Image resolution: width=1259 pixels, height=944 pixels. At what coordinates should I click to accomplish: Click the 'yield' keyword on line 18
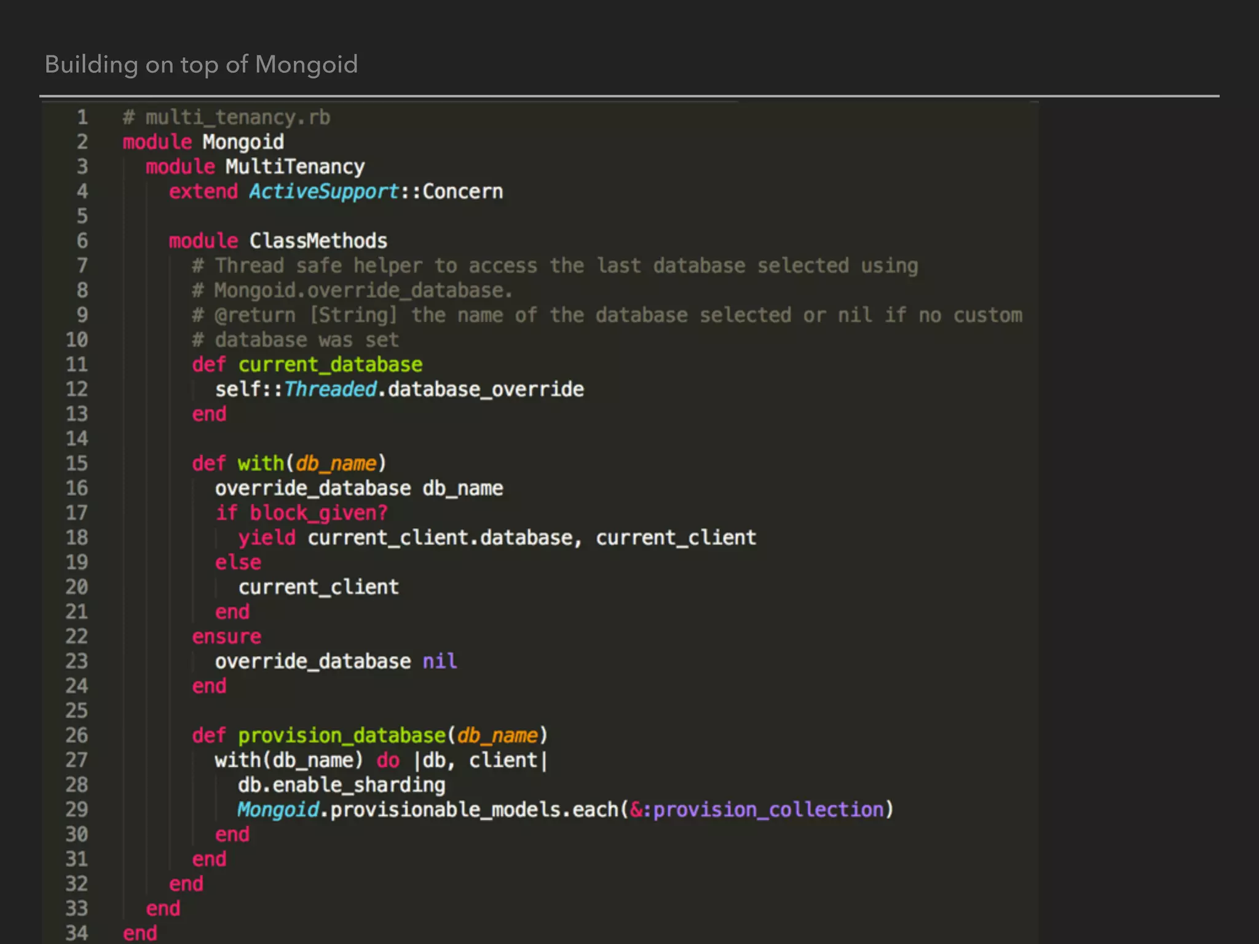(267, 538)
